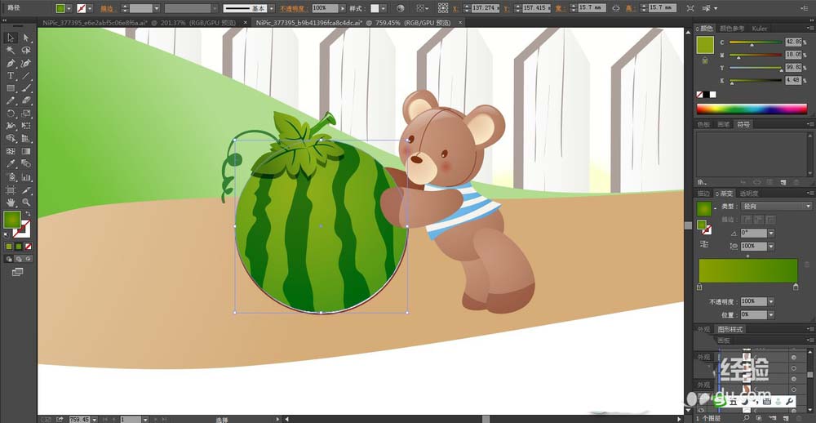Click the 图形样式 (Graphic Styles) tab
Viewport: 816px width, 423px height.
730,329
